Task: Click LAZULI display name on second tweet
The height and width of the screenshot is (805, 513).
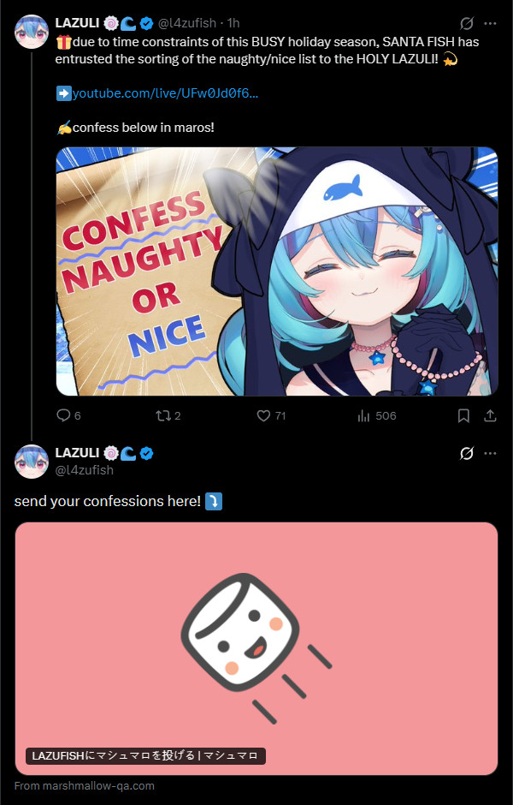Action: click(x=77, y=453)
